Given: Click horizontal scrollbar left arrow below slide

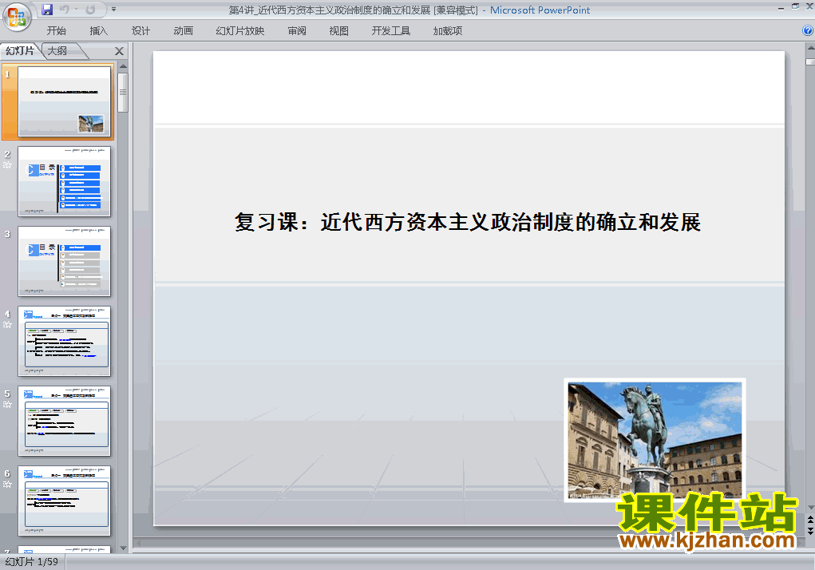Looking at the screenshot, I should pos(138,543).
